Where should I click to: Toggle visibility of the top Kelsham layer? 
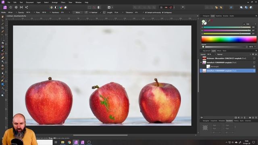[x=254, y=58]
